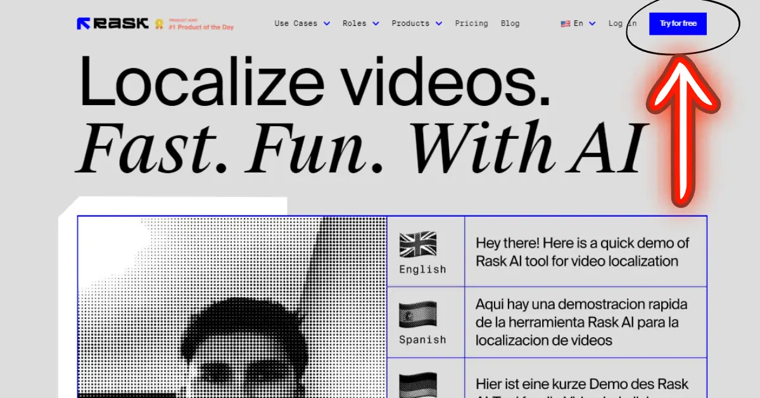Click the US flag language icon
The width and height of the screenshot is (760, 398).
(x=566, y=23)
